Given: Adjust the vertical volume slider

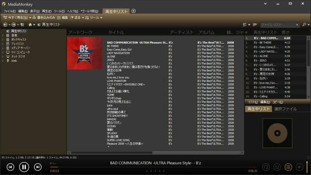Looking at the screenshot, I should [x=307, y=167].
